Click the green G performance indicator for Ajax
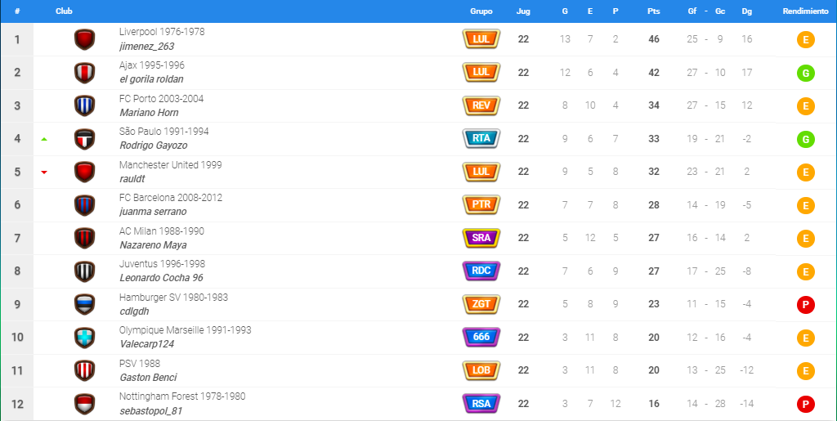Image resolution: width=837 pixels, height=421 pixels. pyautogui.click(x=805, y=73)
